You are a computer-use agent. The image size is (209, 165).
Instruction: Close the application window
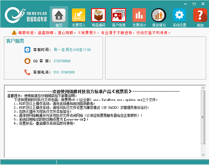click(203, 4)
